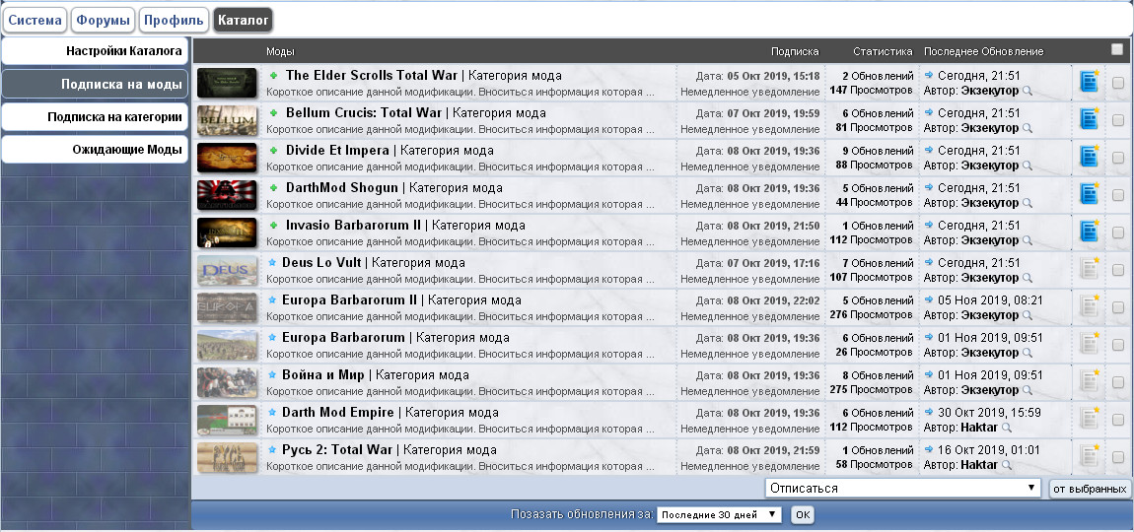Click the Статистика column header

tap(884, 52)
